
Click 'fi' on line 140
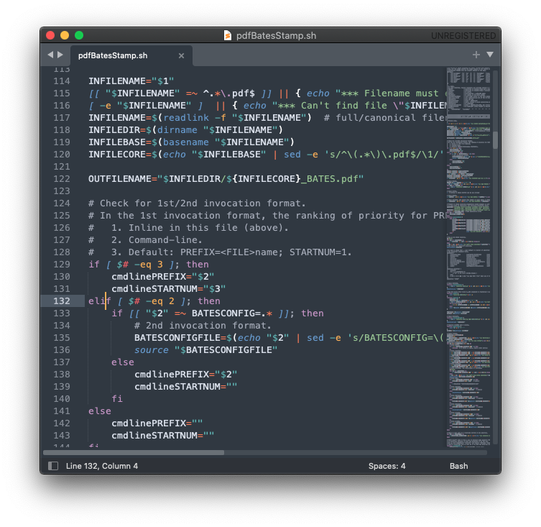click(117, 399)
